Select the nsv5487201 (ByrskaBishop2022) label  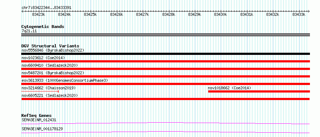53,73
